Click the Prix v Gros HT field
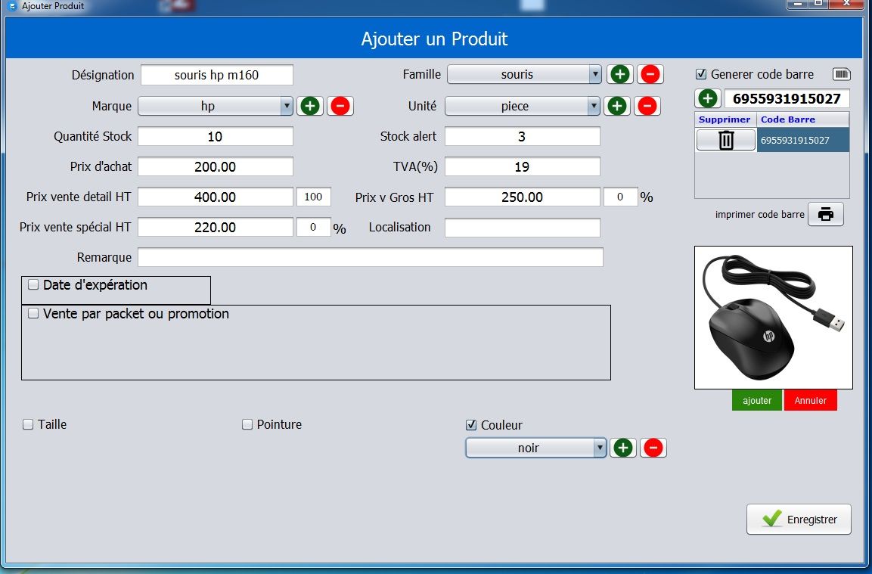 (x=522, y=197)
